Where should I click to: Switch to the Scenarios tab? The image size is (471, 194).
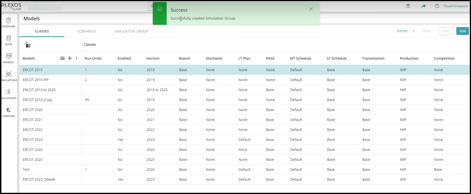pos(87,31)
